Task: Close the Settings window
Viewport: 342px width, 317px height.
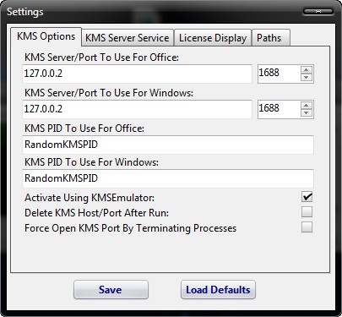Action: click(x=318, y=11)
